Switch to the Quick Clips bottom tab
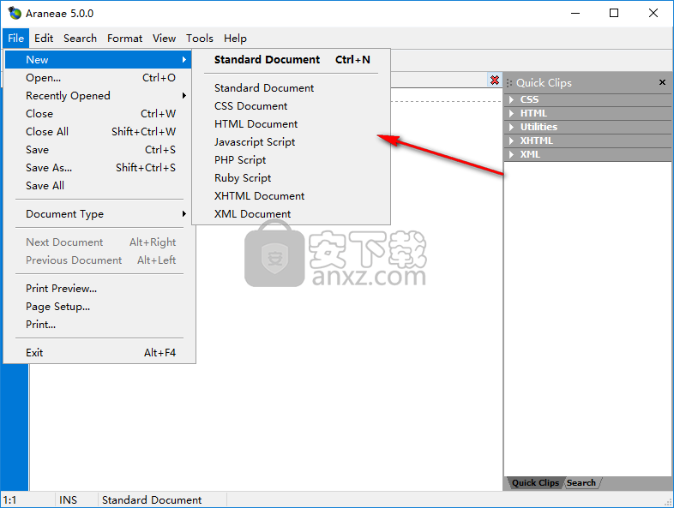The height and width of the screenshot is (508, 674). 535,483
